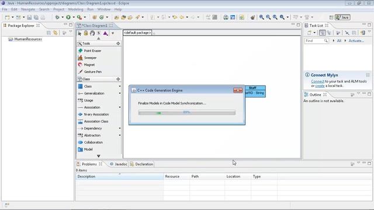Click the create local task link
Screen dimensions: 374x210
coord(320,86)
